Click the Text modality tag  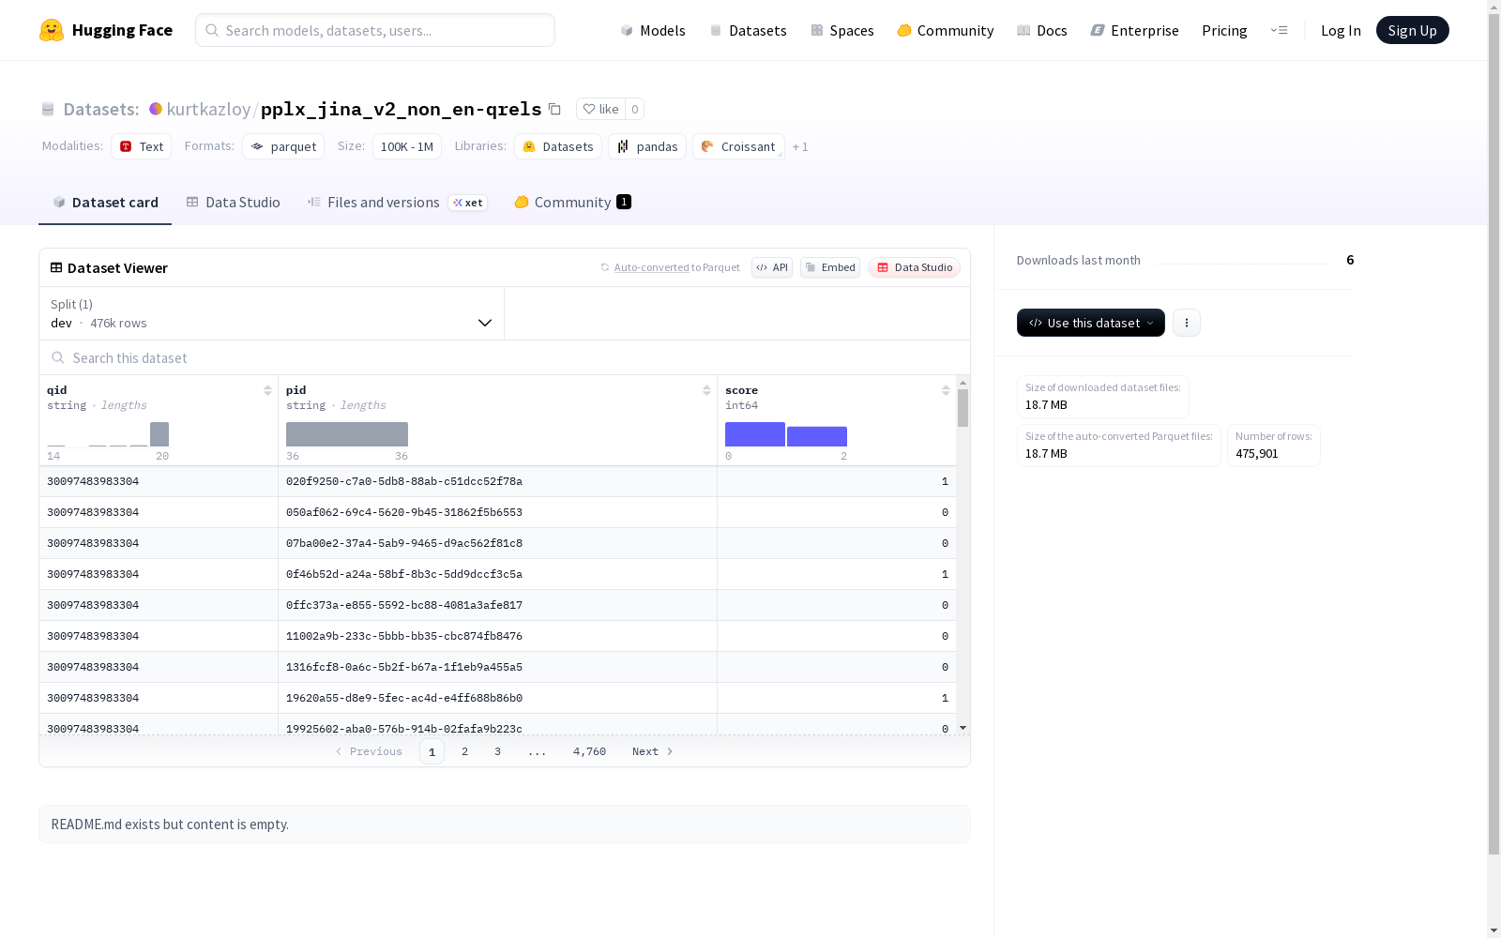[x=142, y=146]
